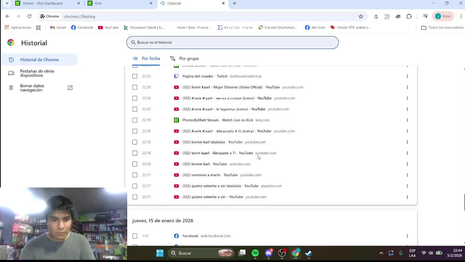This screenshot has height=262, width=465.
Task: Open three-dot menu for Facebook entry
Action: [407, 236]
